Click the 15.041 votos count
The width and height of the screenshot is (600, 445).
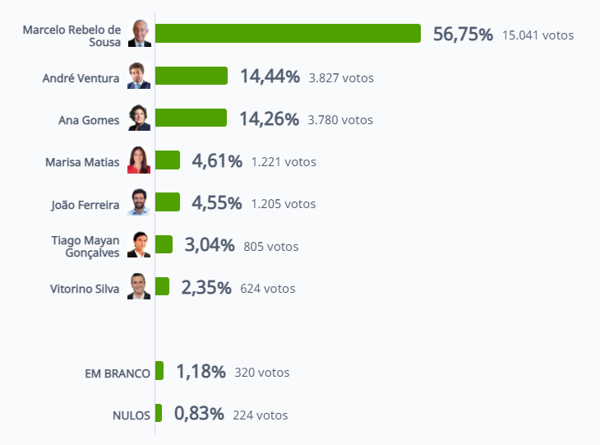tap(538, 35)
